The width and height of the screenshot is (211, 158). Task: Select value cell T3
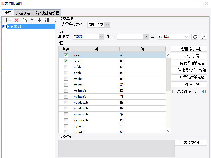tap(143, 126)
